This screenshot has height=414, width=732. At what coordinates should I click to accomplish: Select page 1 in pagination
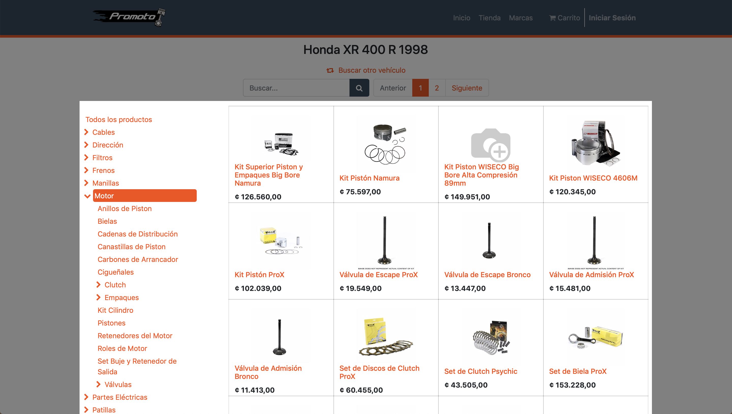pyautogui.click(x=420, y=88)
